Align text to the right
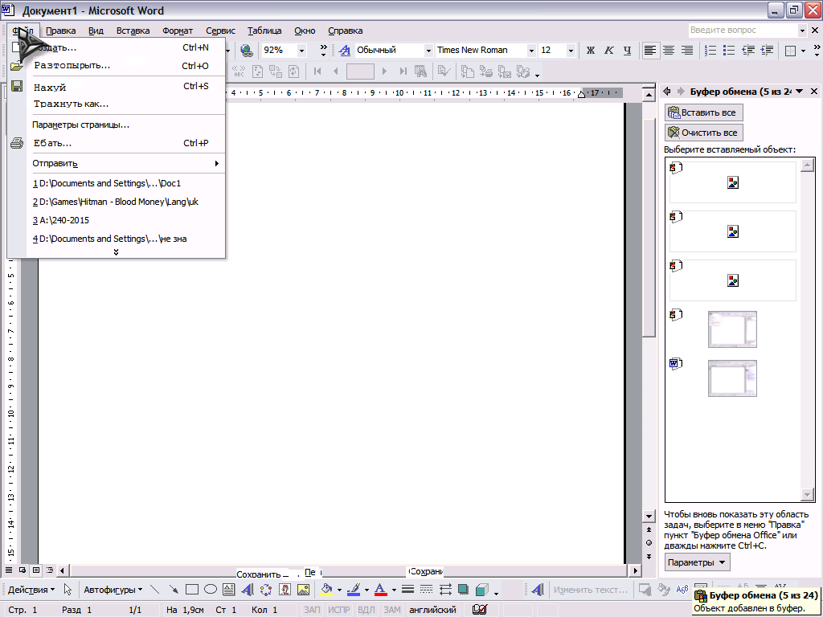 tap(686, 51)
